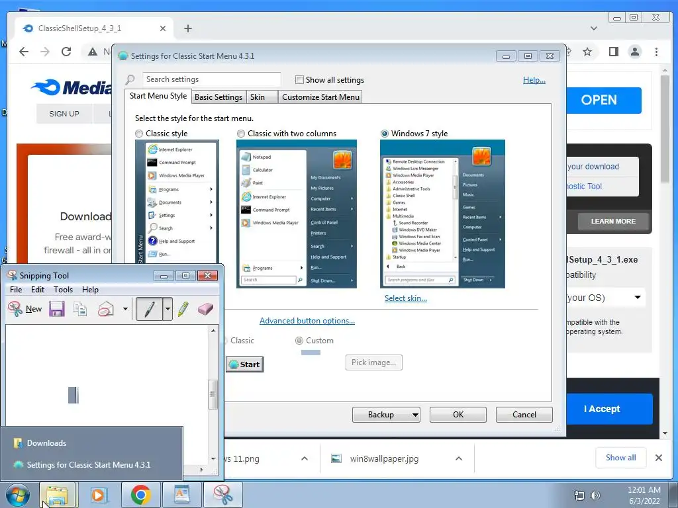This screenshot has height=508, width=678.
Task: Choose Classic with two columns option
Action: (x=241, y=134)
